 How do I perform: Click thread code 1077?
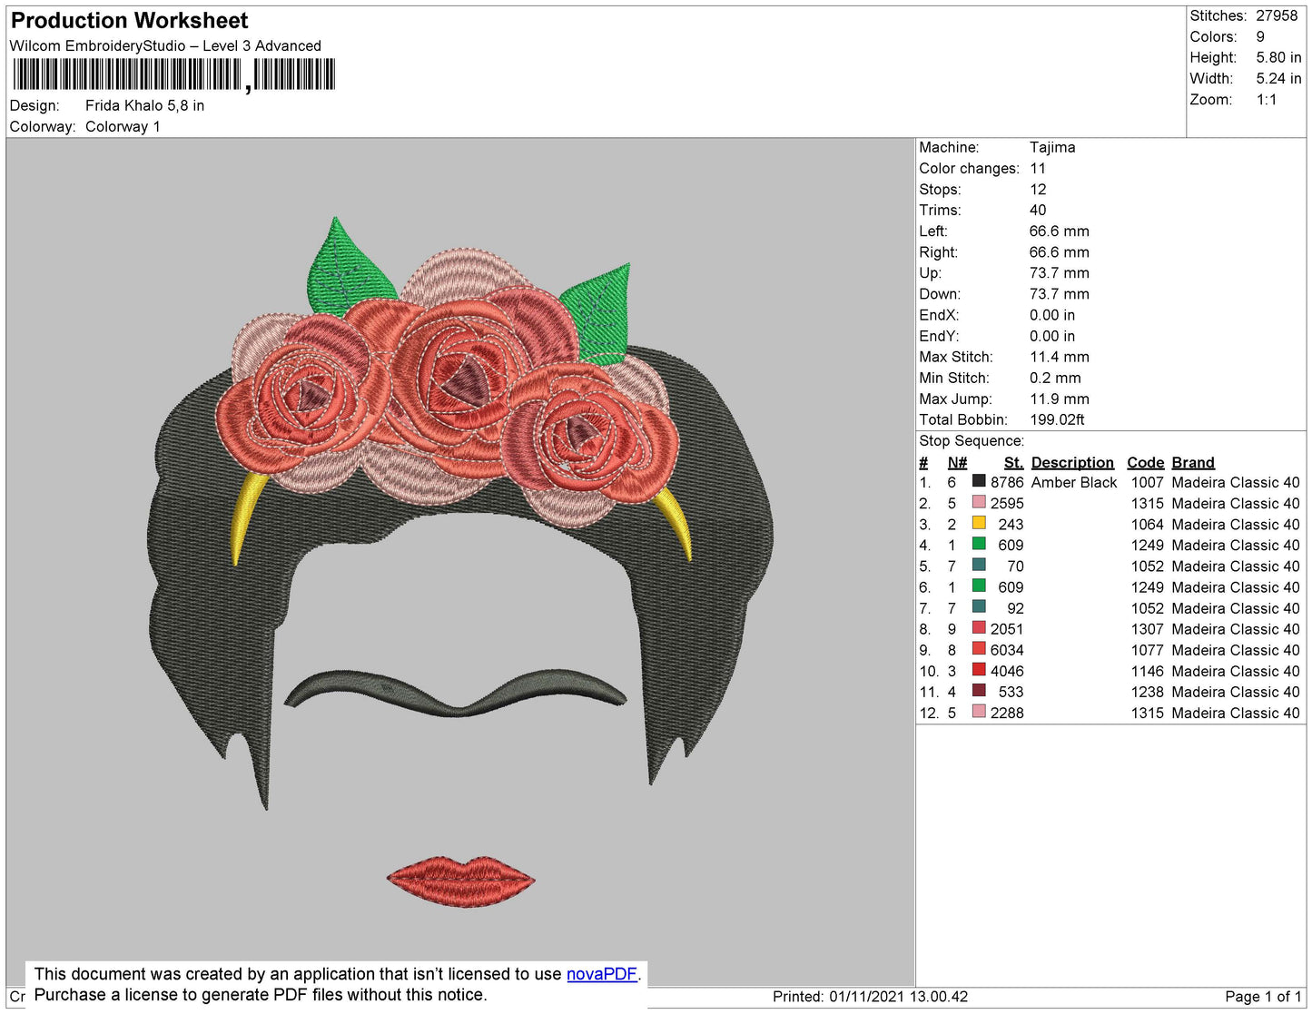coord(1147,650)
